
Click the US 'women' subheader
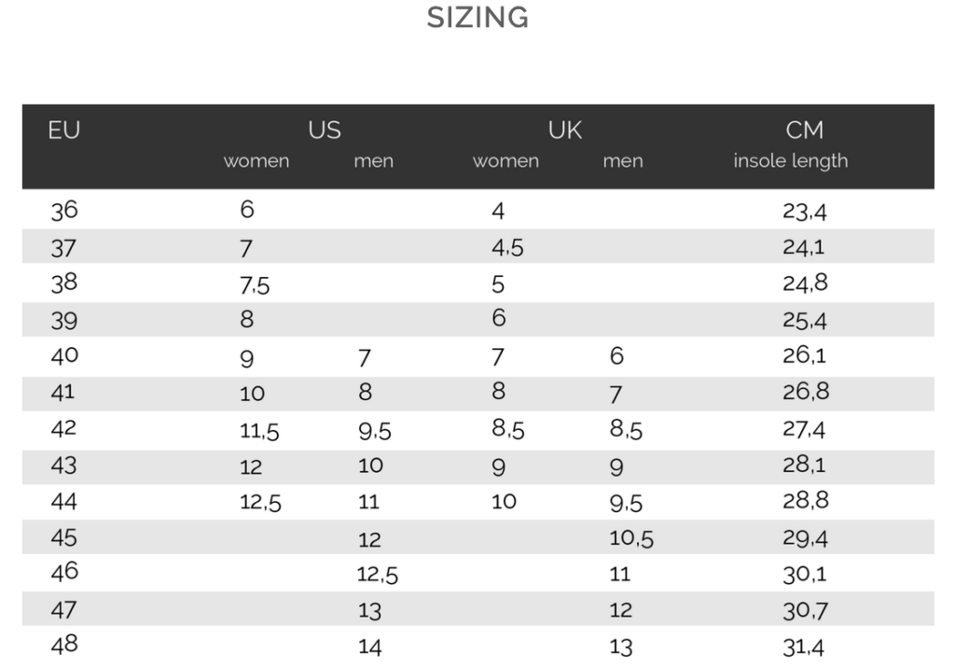coord(256,161)
